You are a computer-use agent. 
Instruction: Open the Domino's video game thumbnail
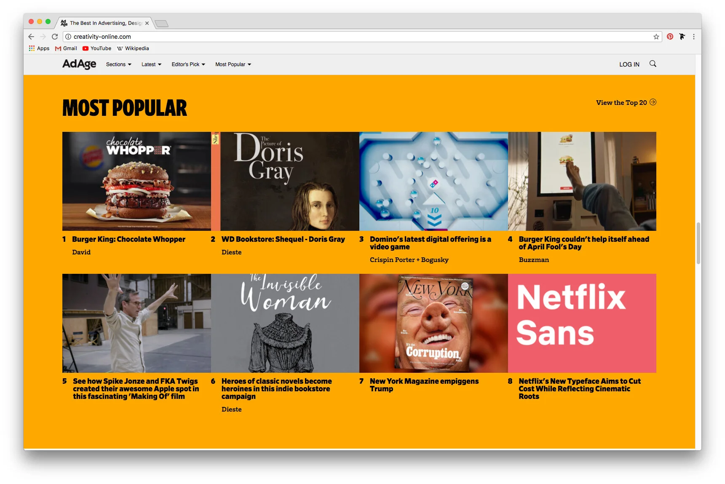coord(433,181)
